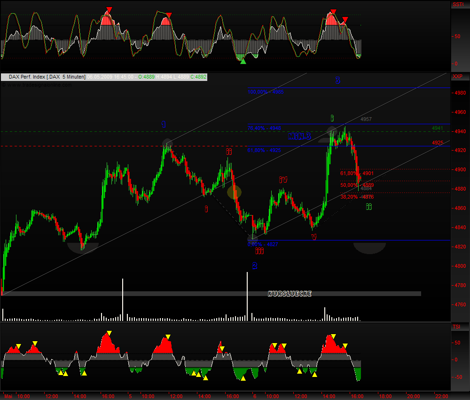Image resolution: width=470 pixels, height=400 pixels.
Task: Select the red 61,80% - 4901 retracement label
Action: tap(357, 173)
